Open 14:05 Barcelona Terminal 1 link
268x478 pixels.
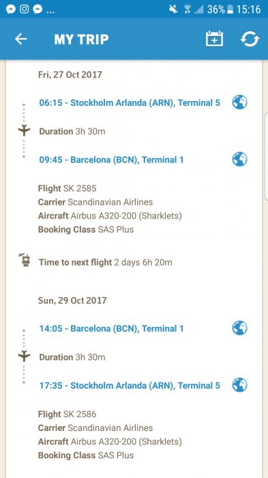point(111,328)
